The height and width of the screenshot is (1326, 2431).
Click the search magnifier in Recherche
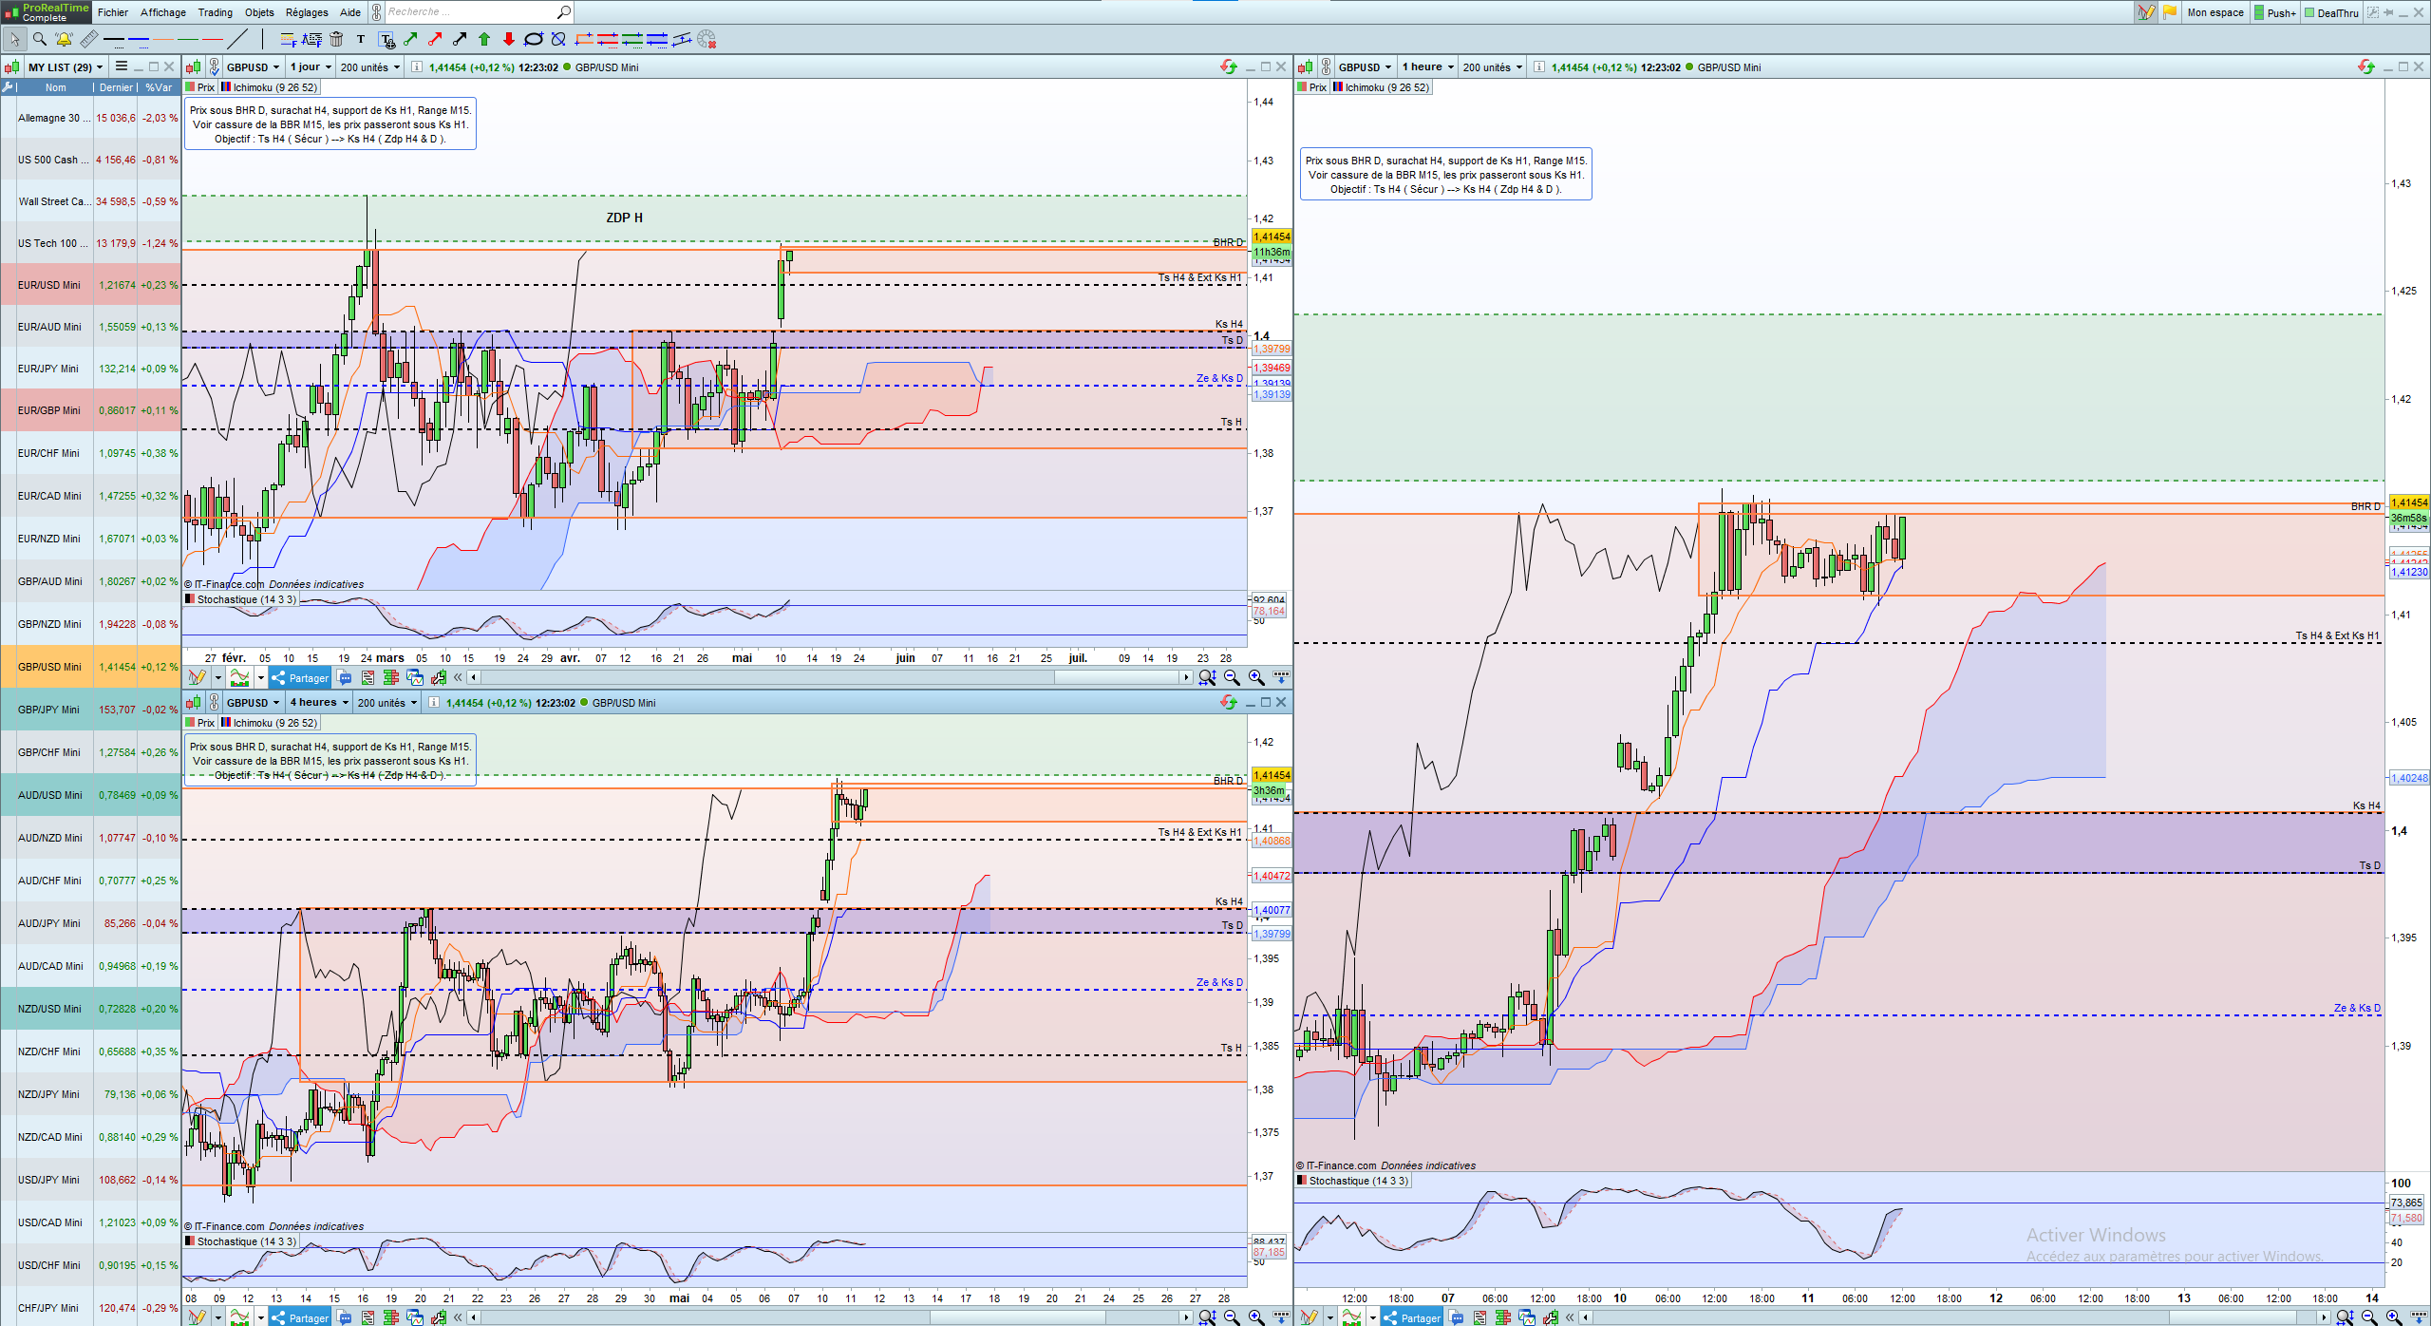(x=563, y=12)
